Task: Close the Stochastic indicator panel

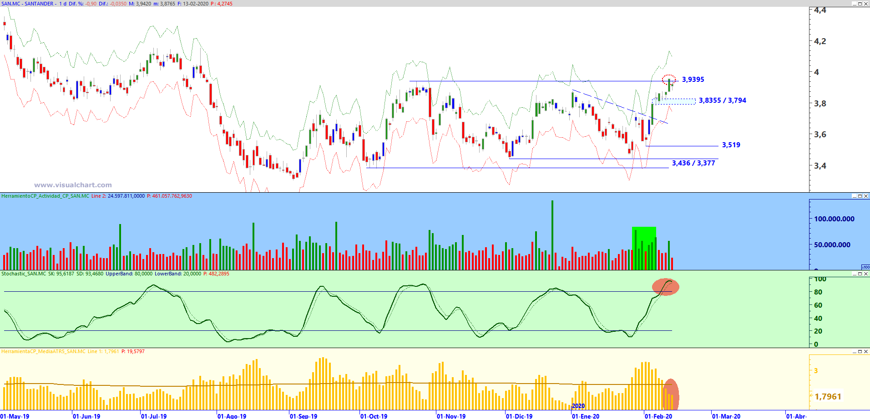Action: point(866,274)
